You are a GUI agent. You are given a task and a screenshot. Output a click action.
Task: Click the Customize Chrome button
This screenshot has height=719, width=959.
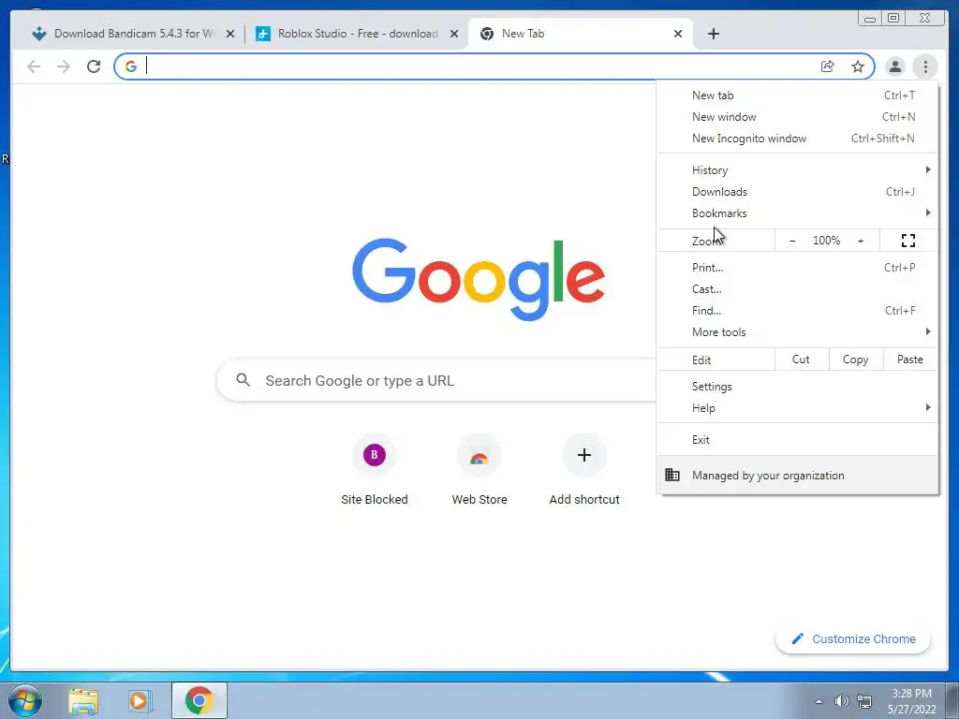click(x=853, y=638)
